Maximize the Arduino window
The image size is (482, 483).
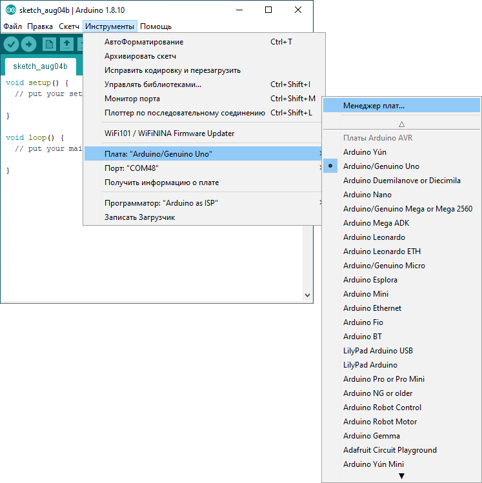click(x=268, y=10)
